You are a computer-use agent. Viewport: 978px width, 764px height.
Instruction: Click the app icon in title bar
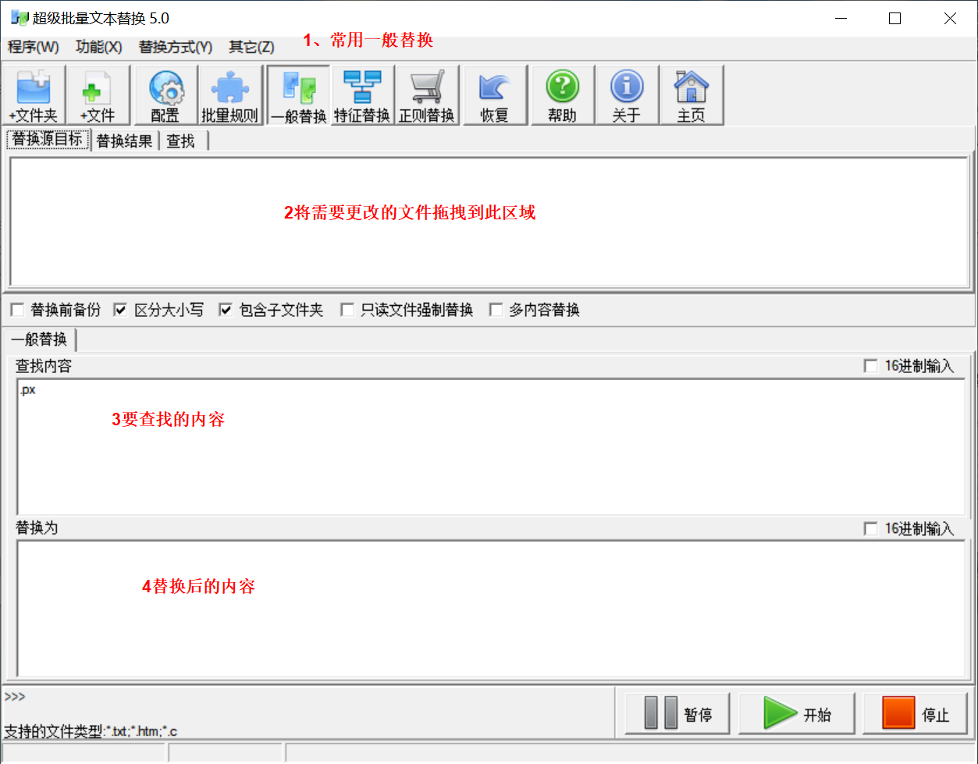coord(19,18)
